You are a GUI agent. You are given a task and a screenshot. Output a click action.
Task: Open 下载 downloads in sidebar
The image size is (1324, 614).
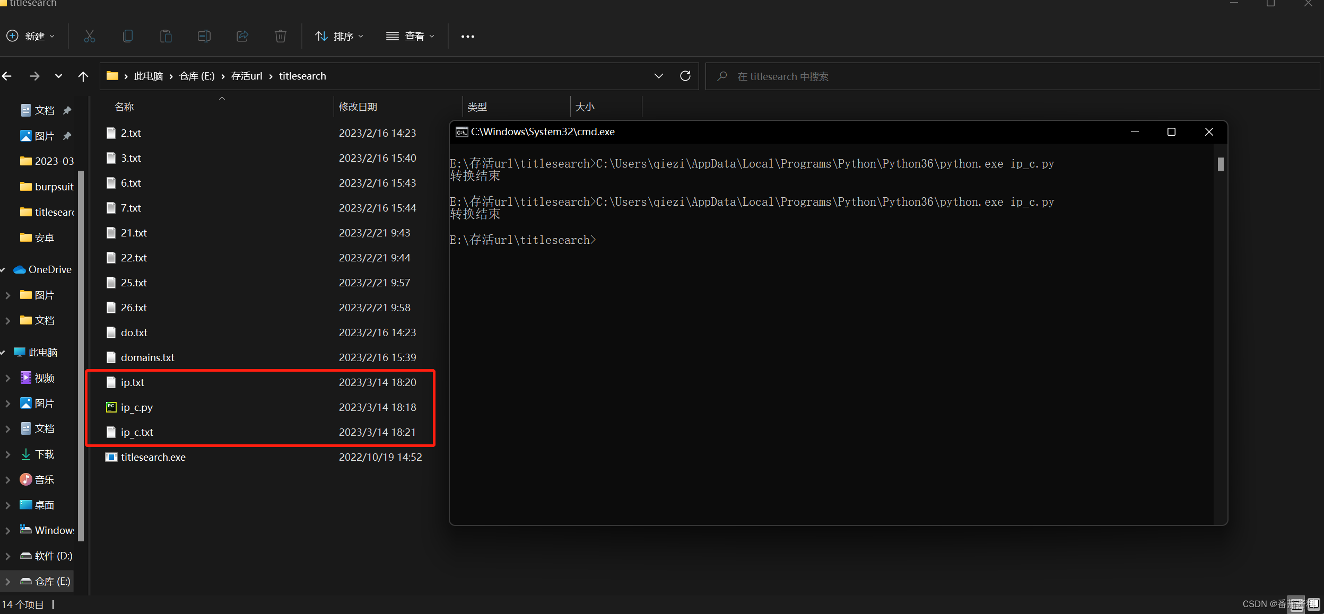point(37,454)
